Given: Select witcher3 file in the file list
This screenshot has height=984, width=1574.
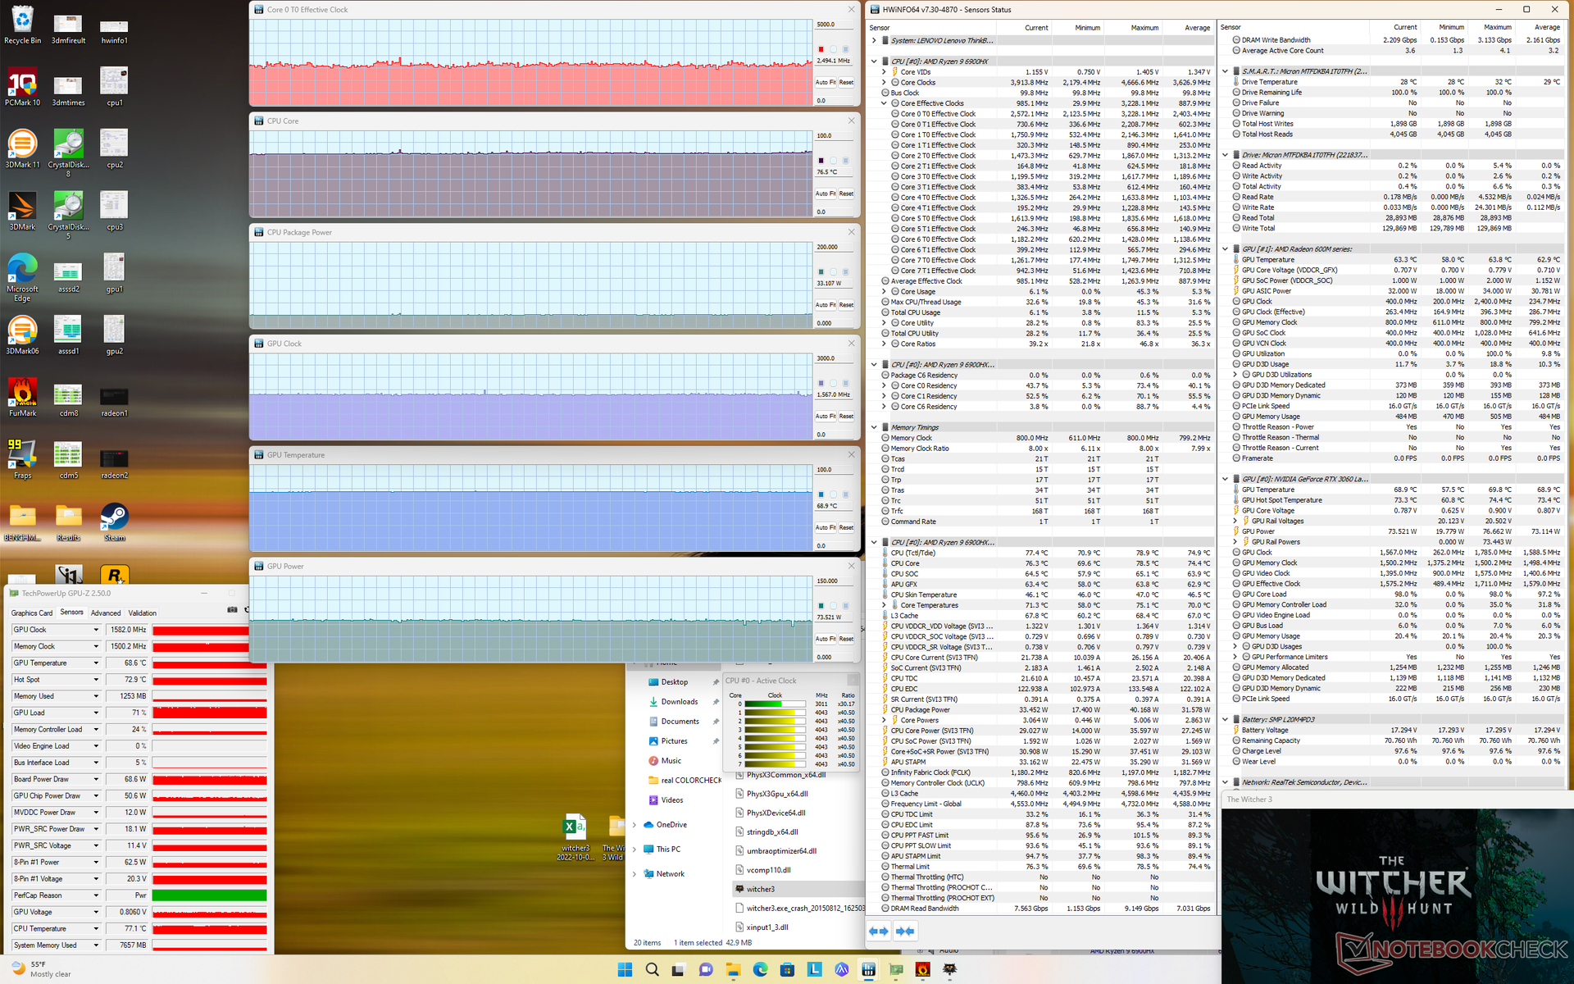Looking at the screenshot, I should click(759, 889).
